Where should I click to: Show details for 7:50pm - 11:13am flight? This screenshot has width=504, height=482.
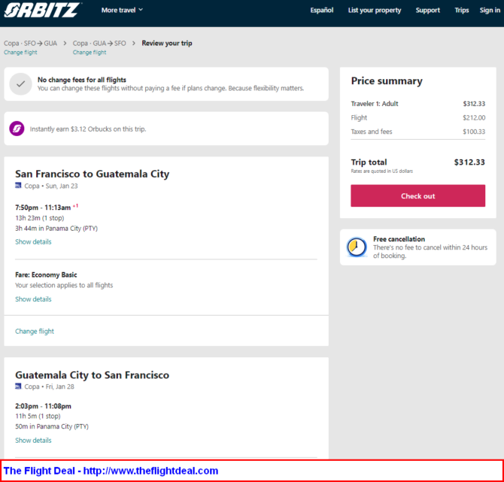coord(33,241)
